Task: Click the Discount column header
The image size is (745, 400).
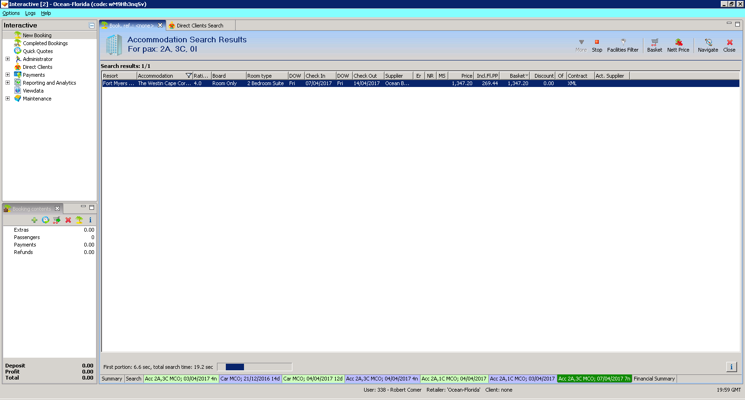Action: pos(543,76)
